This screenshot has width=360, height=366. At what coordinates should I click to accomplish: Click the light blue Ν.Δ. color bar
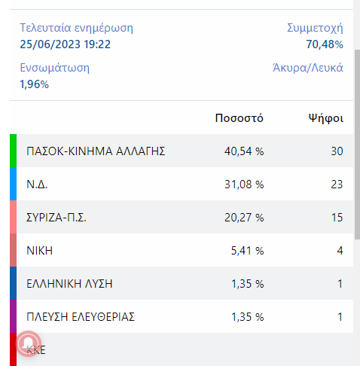point(13,184)
